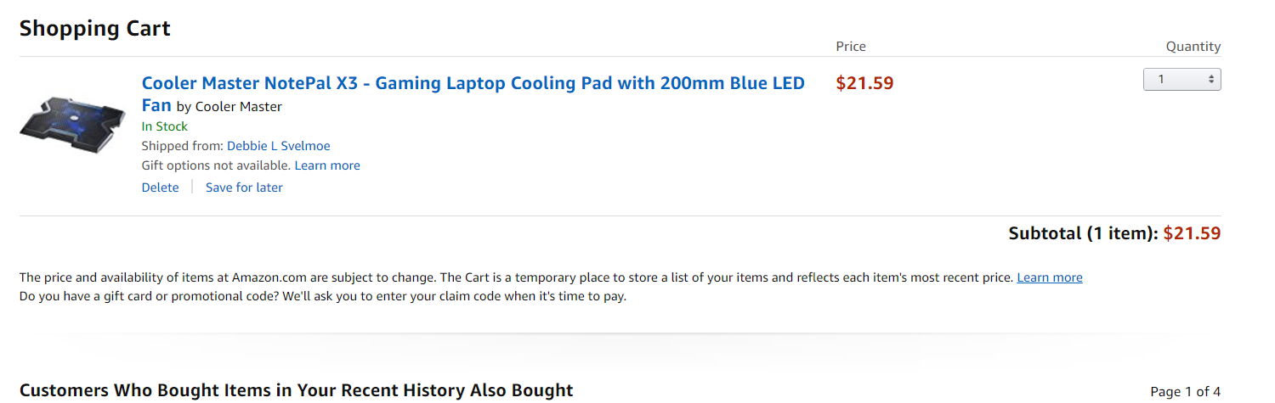Expand the quantity dropdown
Screen dimensions: 1275x403
click(x=1181, y=80)
